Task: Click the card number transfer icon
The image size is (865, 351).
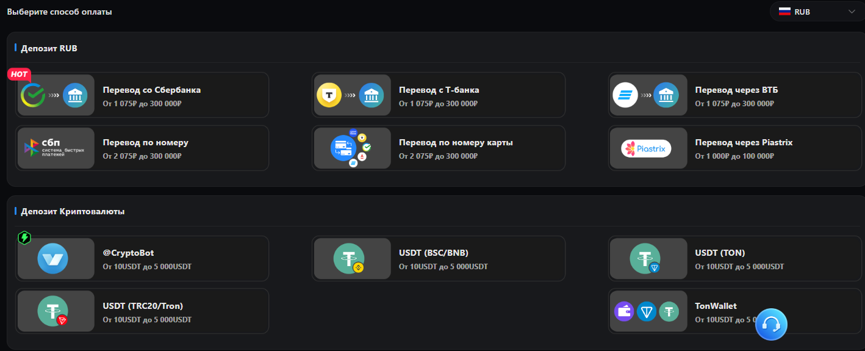Action: point(351,148)
